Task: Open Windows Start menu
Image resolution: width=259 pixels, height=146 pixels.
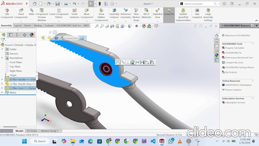Action: 24,141
